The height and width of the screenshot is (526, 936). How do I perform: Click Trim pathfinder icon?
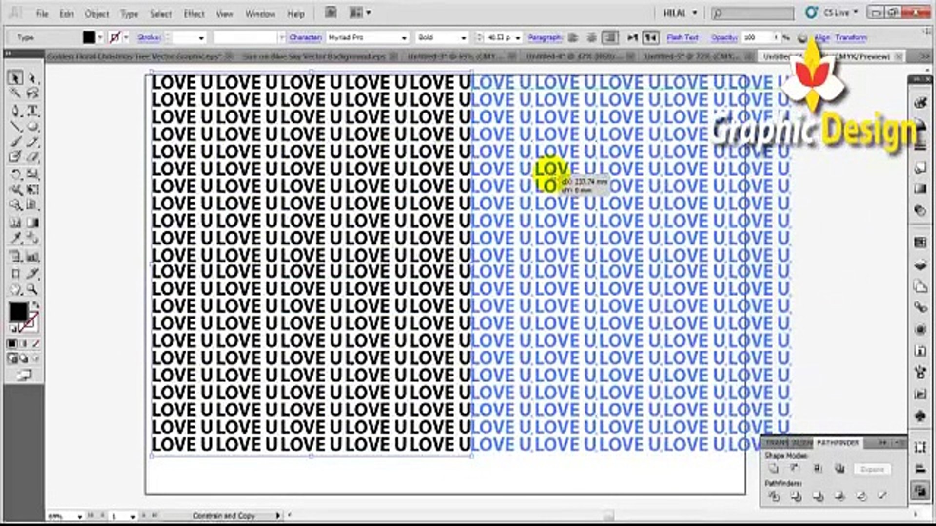click(796, 496)
